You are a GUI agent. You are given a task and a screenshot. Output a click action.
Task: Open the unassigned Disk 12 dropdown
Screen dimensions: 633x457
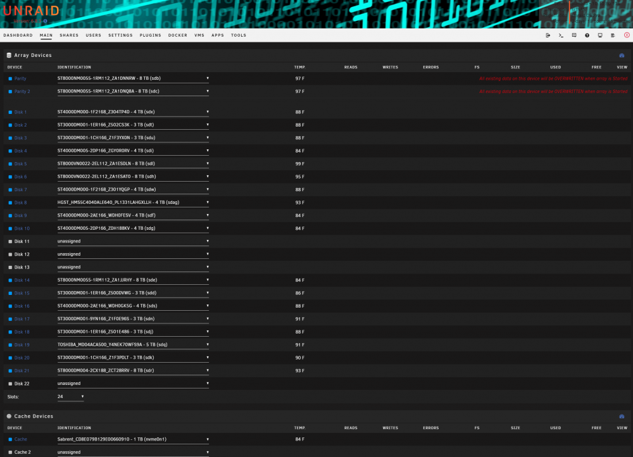click(133, 254)
